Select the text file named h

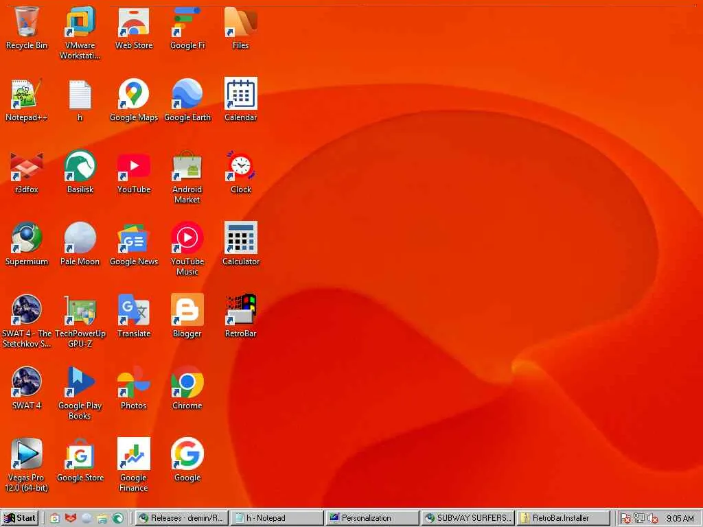click(80, 100)
